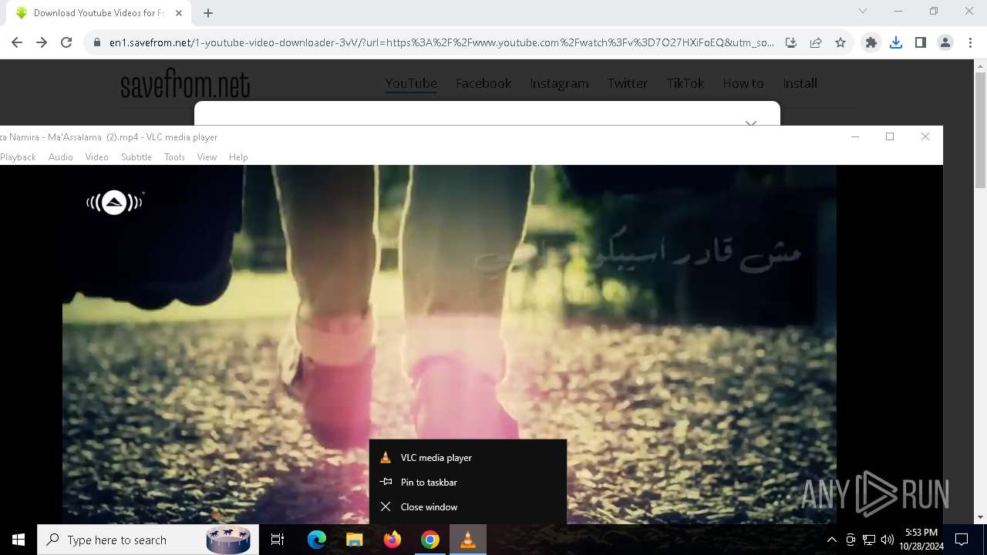Open Chrome extensions puzzle icon
The height and width of the screenshot is (555, 987).
point(871,43)
